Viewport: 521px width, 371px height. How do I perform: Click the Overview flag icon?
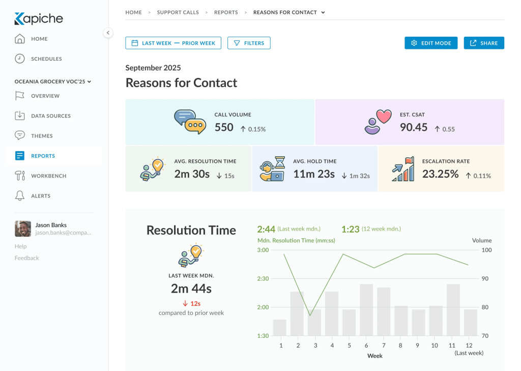click(20, 96)
